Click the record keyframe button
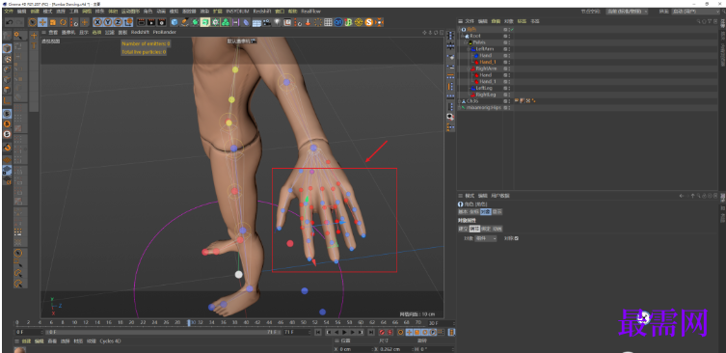 coord(382,332)
